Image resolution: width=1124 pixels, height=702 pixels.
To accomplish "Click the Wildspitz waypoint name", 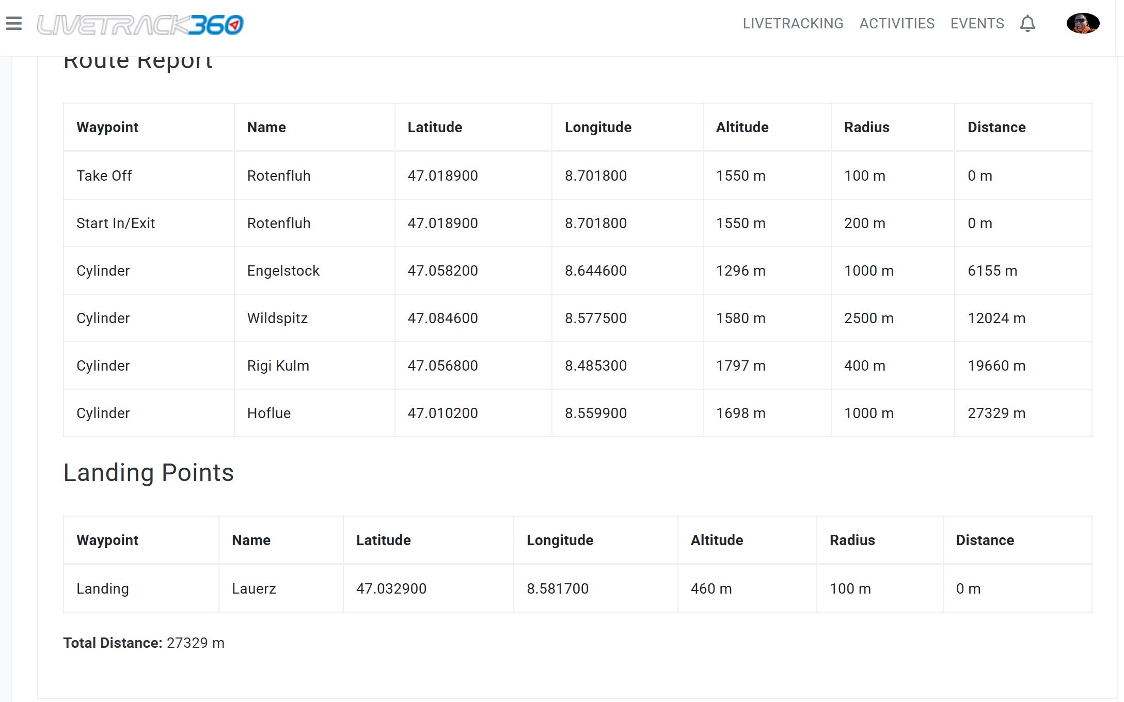I will [x=277, y=318].
